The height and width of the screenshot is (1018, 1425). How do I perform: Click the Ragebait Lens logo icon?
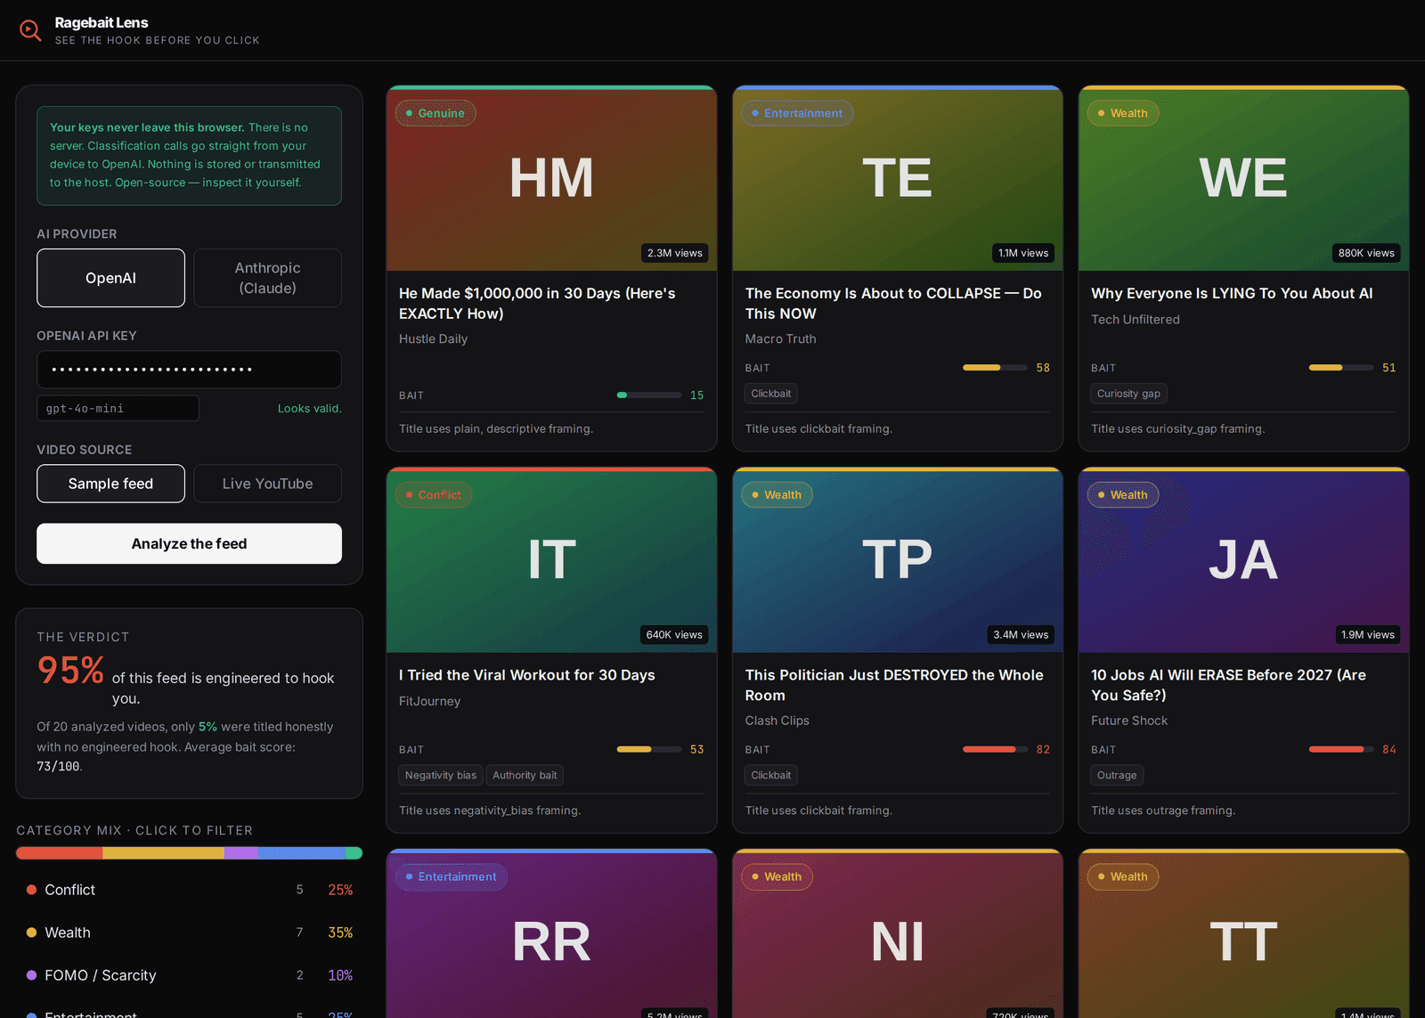(30, 30)
